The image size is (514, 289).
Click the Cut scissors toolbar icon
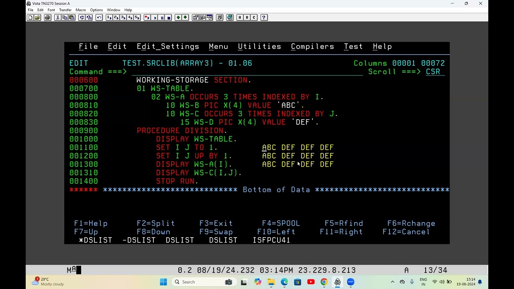57,18
